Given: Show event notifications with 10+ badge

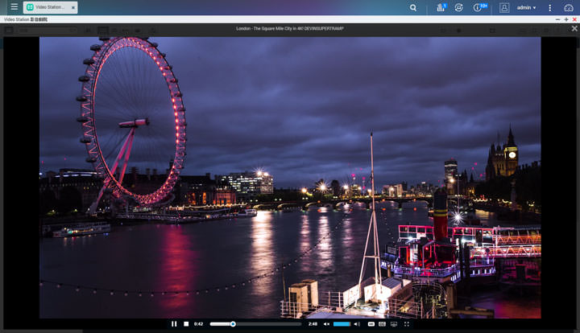Looking at the screenshot, I should tap(478, 7).
